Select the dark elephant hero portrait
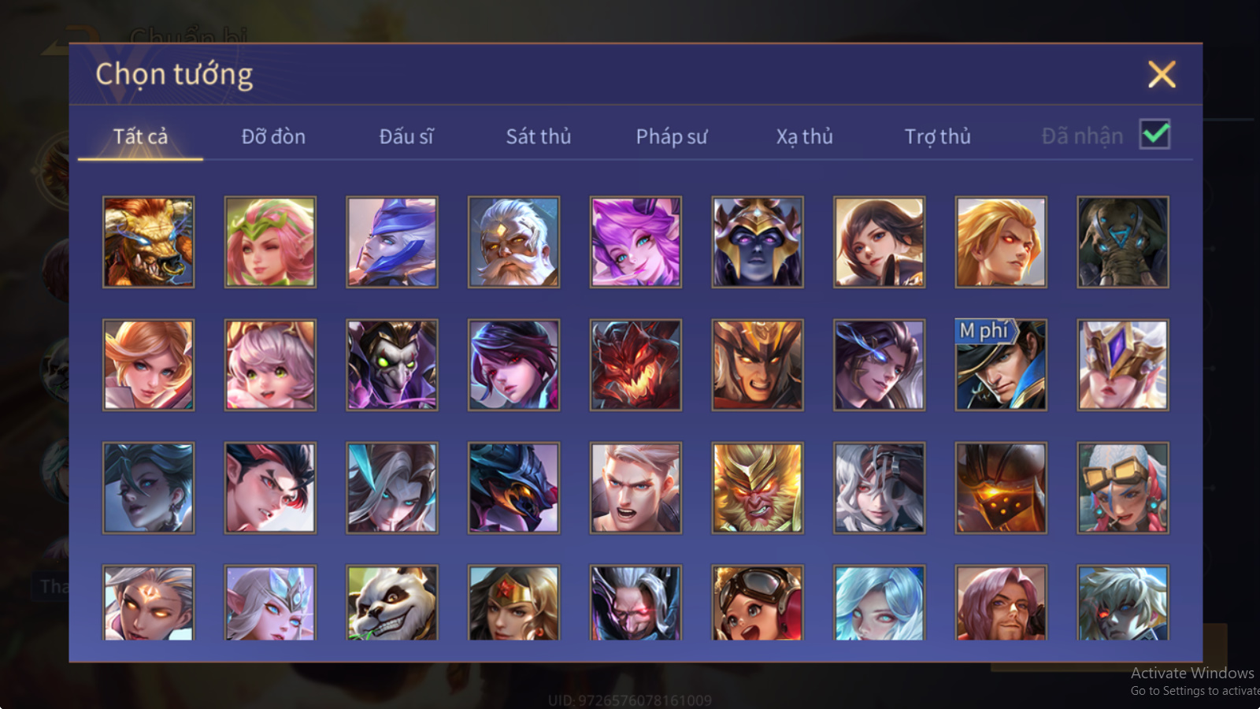The height and width of the screenshot is (709, 1260). (1122, 242)
